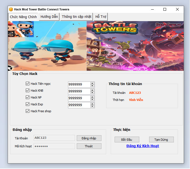
Task: Select the soldiers game banner image
Action: [47, 46]
